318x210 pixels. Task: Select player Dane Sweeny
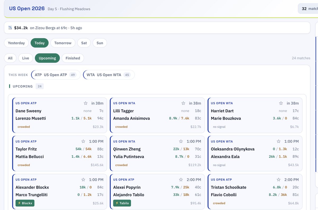28,111
